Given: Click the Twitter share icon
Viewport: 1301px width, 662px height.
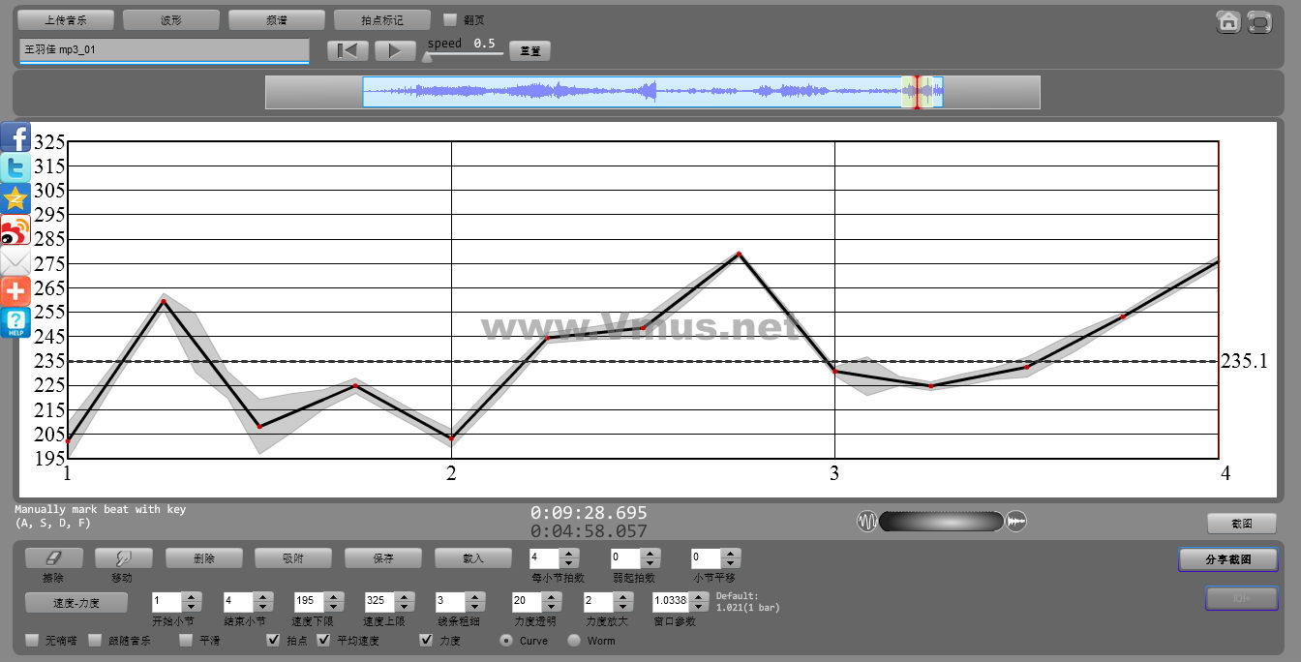Looking at the screenshot, I should [x=15, y=167].
